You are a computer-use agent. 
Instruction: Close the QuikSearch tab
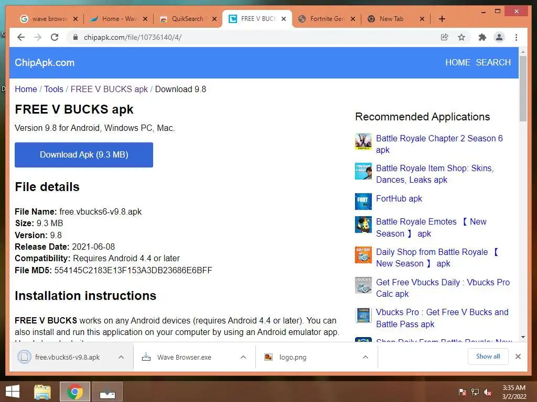[214, 19]
